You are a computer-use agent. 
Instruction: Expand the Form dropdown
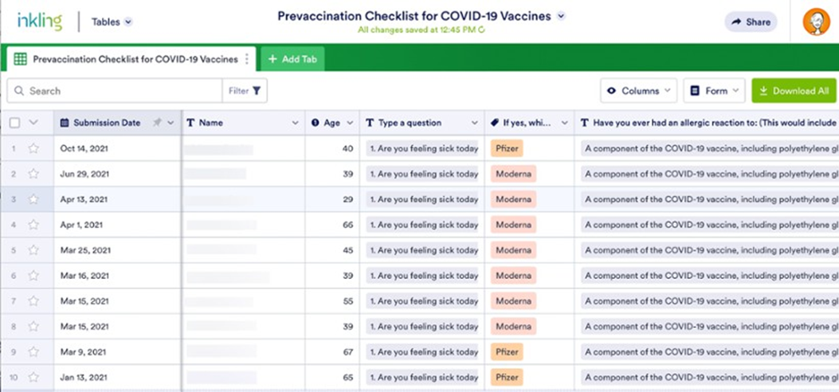[x=714, y=91]
